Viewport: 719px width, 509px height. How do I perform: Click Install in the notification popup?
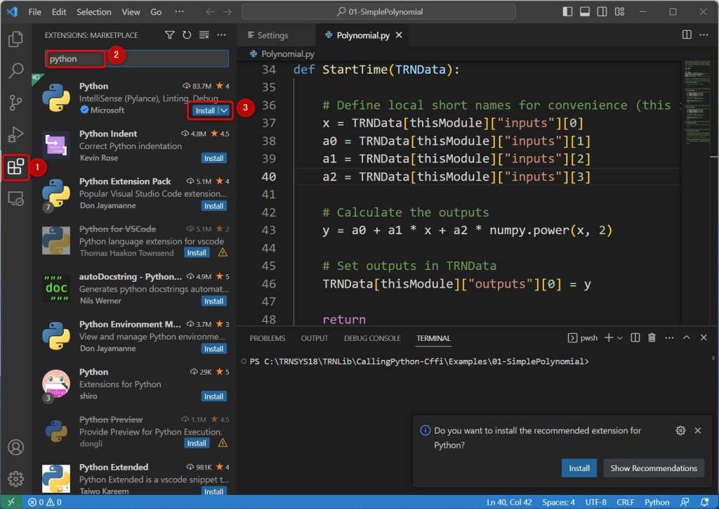579,468
